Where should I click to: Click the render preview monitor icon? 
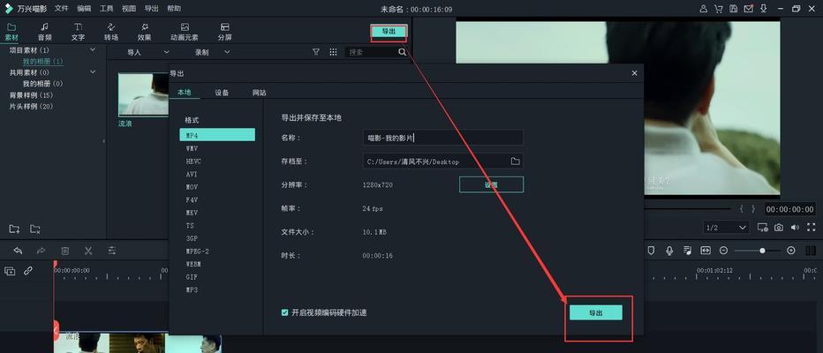click(x=762, y=227)
